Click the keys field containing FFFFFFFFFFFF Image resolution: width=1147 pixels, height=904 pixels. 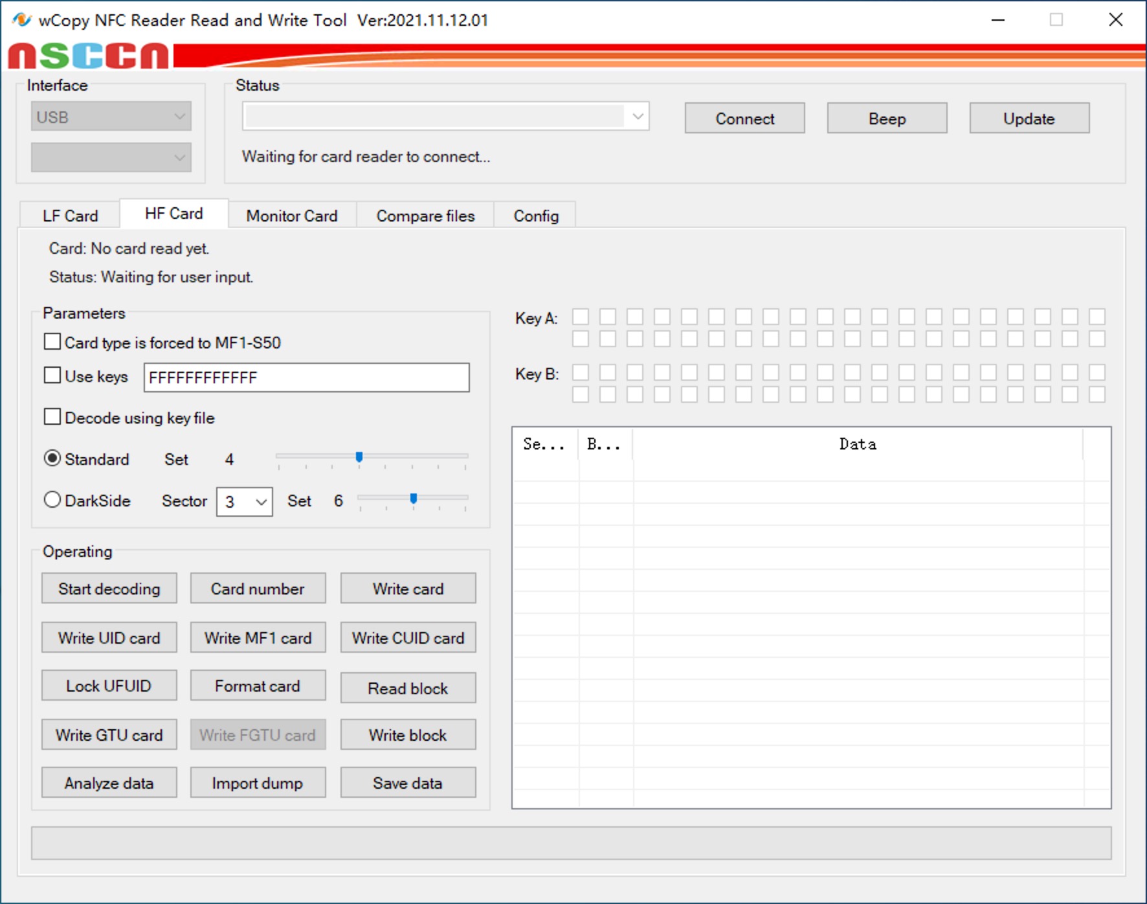tap(306, 378)
